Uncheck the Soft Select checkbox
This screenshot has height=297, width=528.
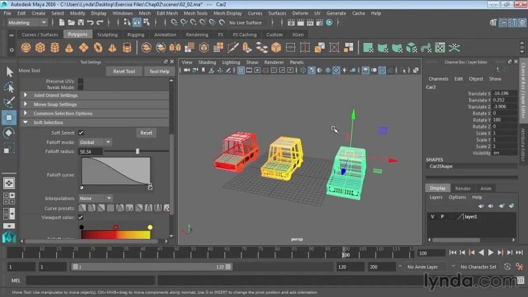click(81, 133)
